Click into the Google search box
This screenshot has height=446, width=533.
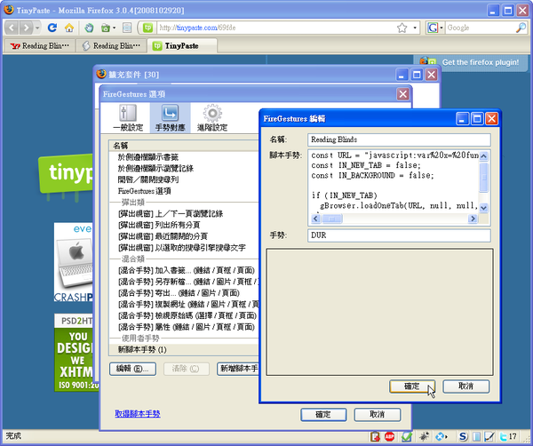[480, 28]
